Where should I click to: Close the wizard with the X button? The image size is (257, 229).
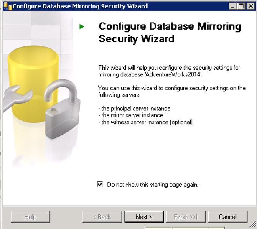250,6
